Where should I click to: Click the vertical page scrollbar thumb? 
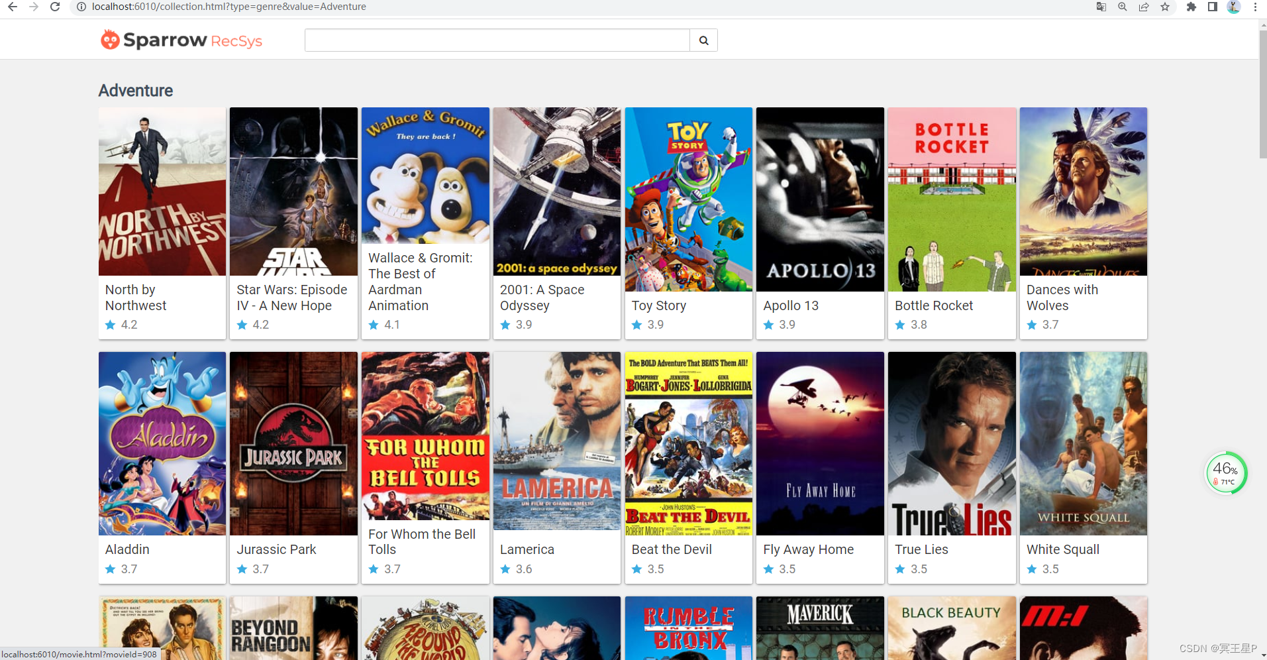pos(1262,94)
